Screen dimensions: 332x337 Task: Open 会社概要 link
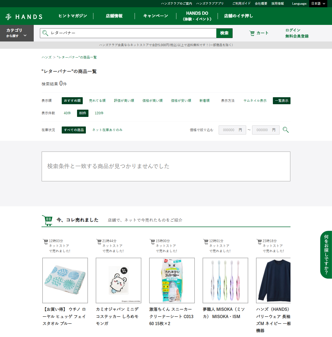(261, 4)
